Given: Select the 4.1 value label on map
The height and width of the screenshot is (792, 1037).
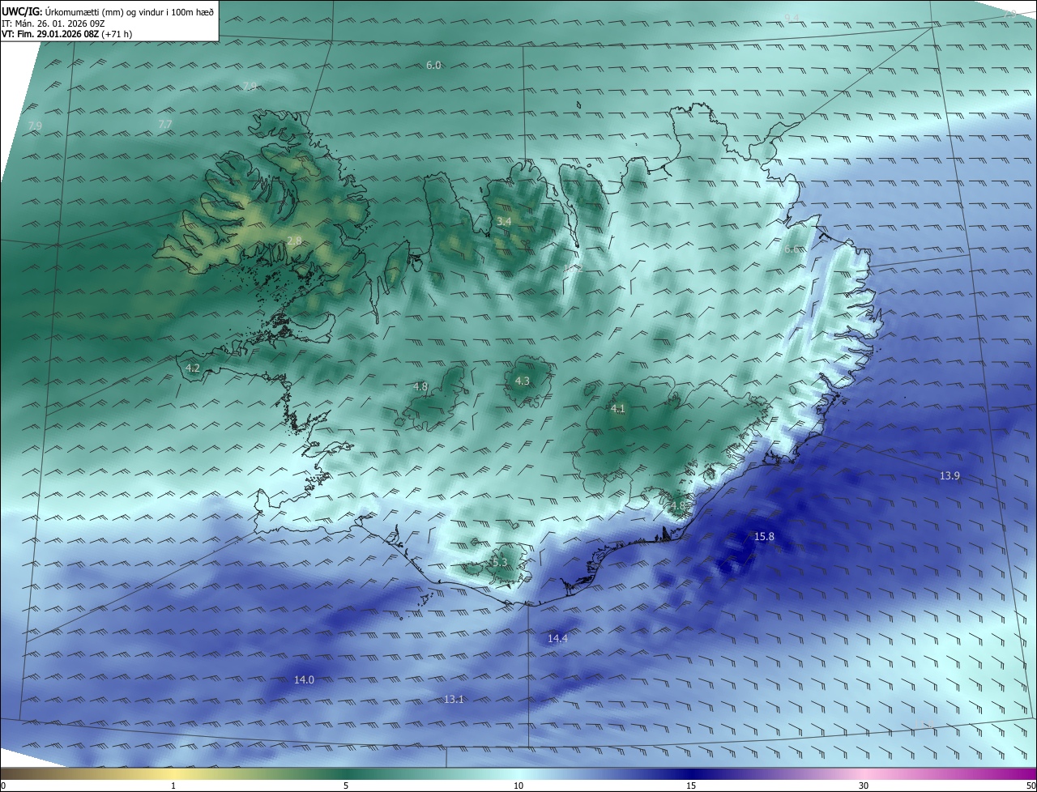Looking at the screenshot, I should pos(618,409).
